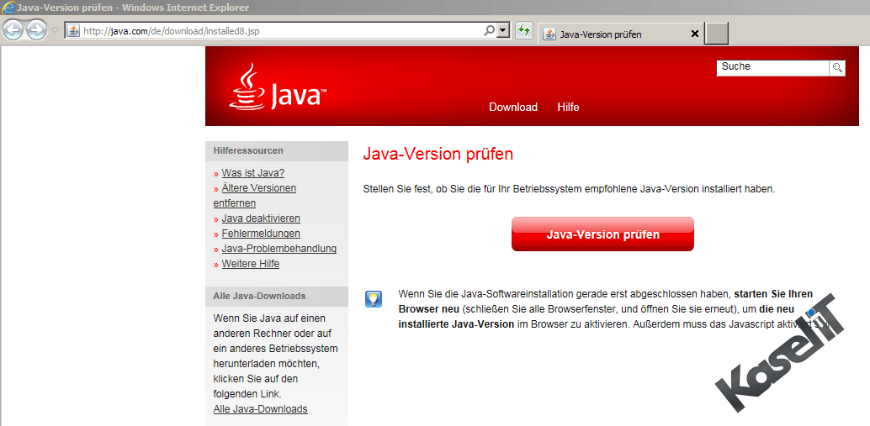The height and width of the screenshot is (426, 870).
Task: Open the recent pages dropdown arrow
Action: [56, 31]
